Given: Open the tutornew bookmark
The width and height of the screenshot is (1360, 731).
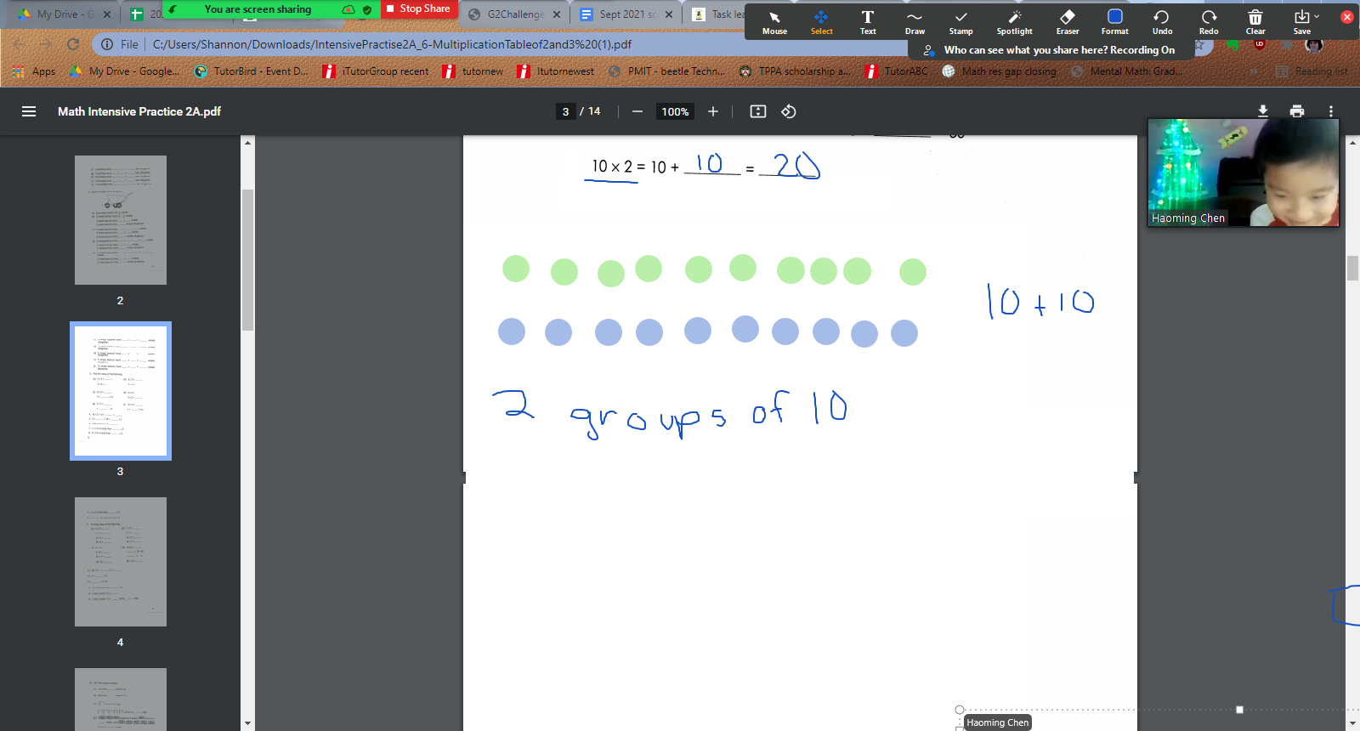Looking at the screenshot, I should point(473,71).
